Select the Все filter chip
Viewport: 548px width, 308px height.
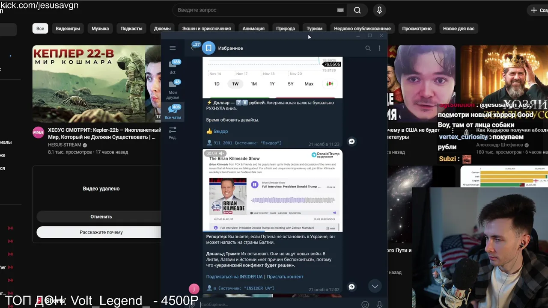click(x=40, y=29)
